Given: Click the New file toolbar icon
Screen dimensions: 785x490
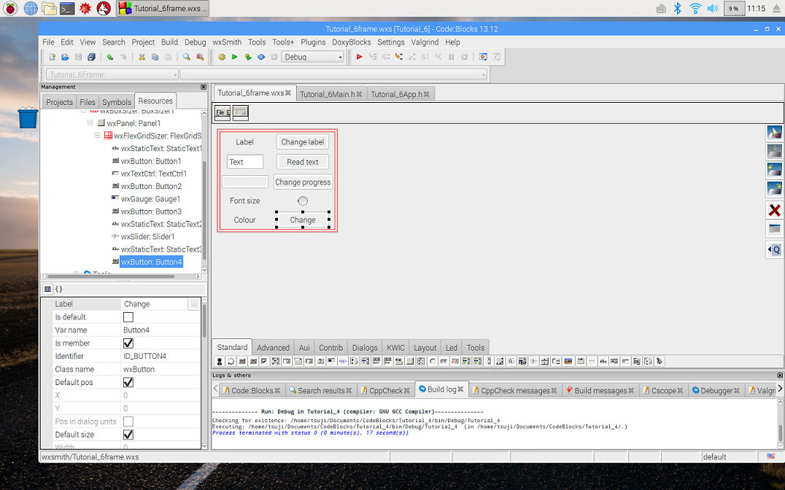Looking at the screenshot, I should click(x=52, y=57).
